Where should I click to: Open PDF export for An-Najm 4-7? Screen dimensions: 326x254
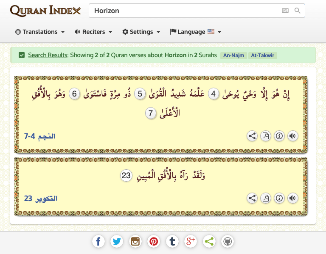tap(266, 136)
